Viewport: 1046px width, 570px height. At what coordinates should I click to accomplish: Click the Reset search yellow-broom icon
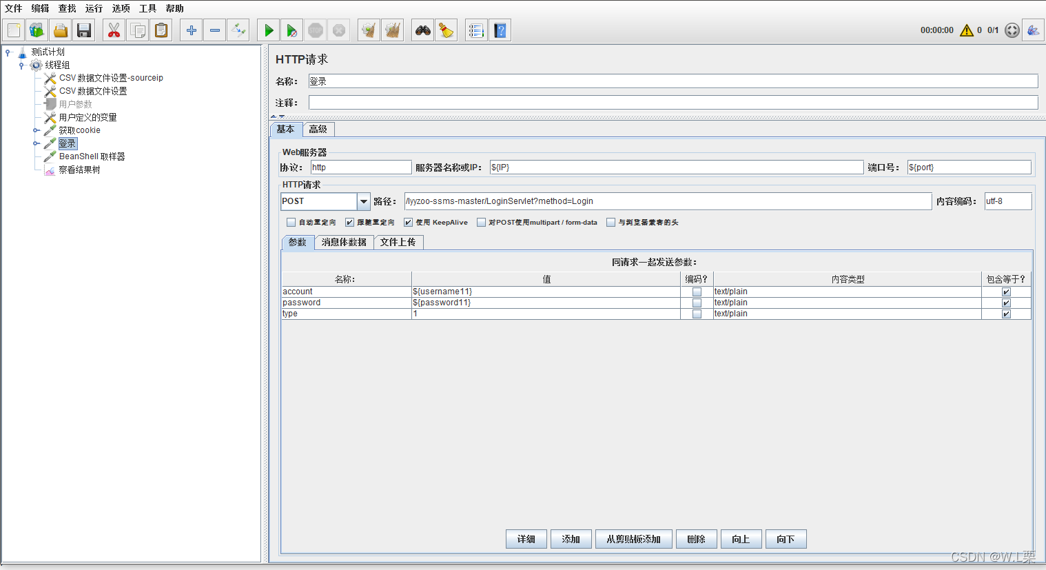click(447, 30)
